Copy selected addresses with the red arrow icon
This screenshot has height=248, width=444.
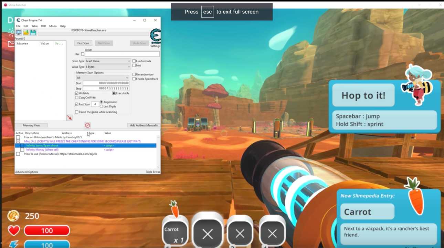(x=70, y=118)
